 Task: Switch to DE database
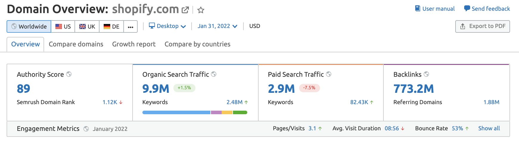tap(111, 26)
